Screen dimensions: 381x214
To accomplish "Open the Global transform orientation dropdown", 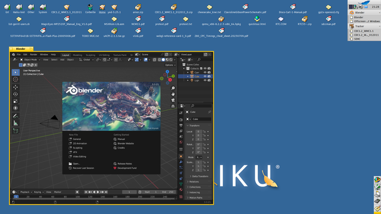I will tap(86, 59).
